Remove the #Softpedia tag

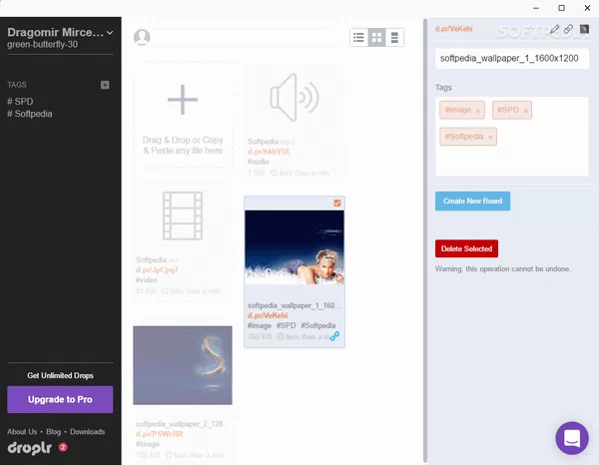pos(490,137)
